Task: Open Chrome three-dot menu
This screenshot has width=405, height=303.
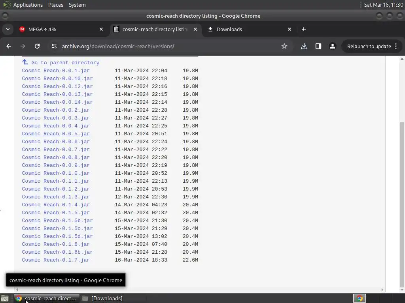Action: 396,46
